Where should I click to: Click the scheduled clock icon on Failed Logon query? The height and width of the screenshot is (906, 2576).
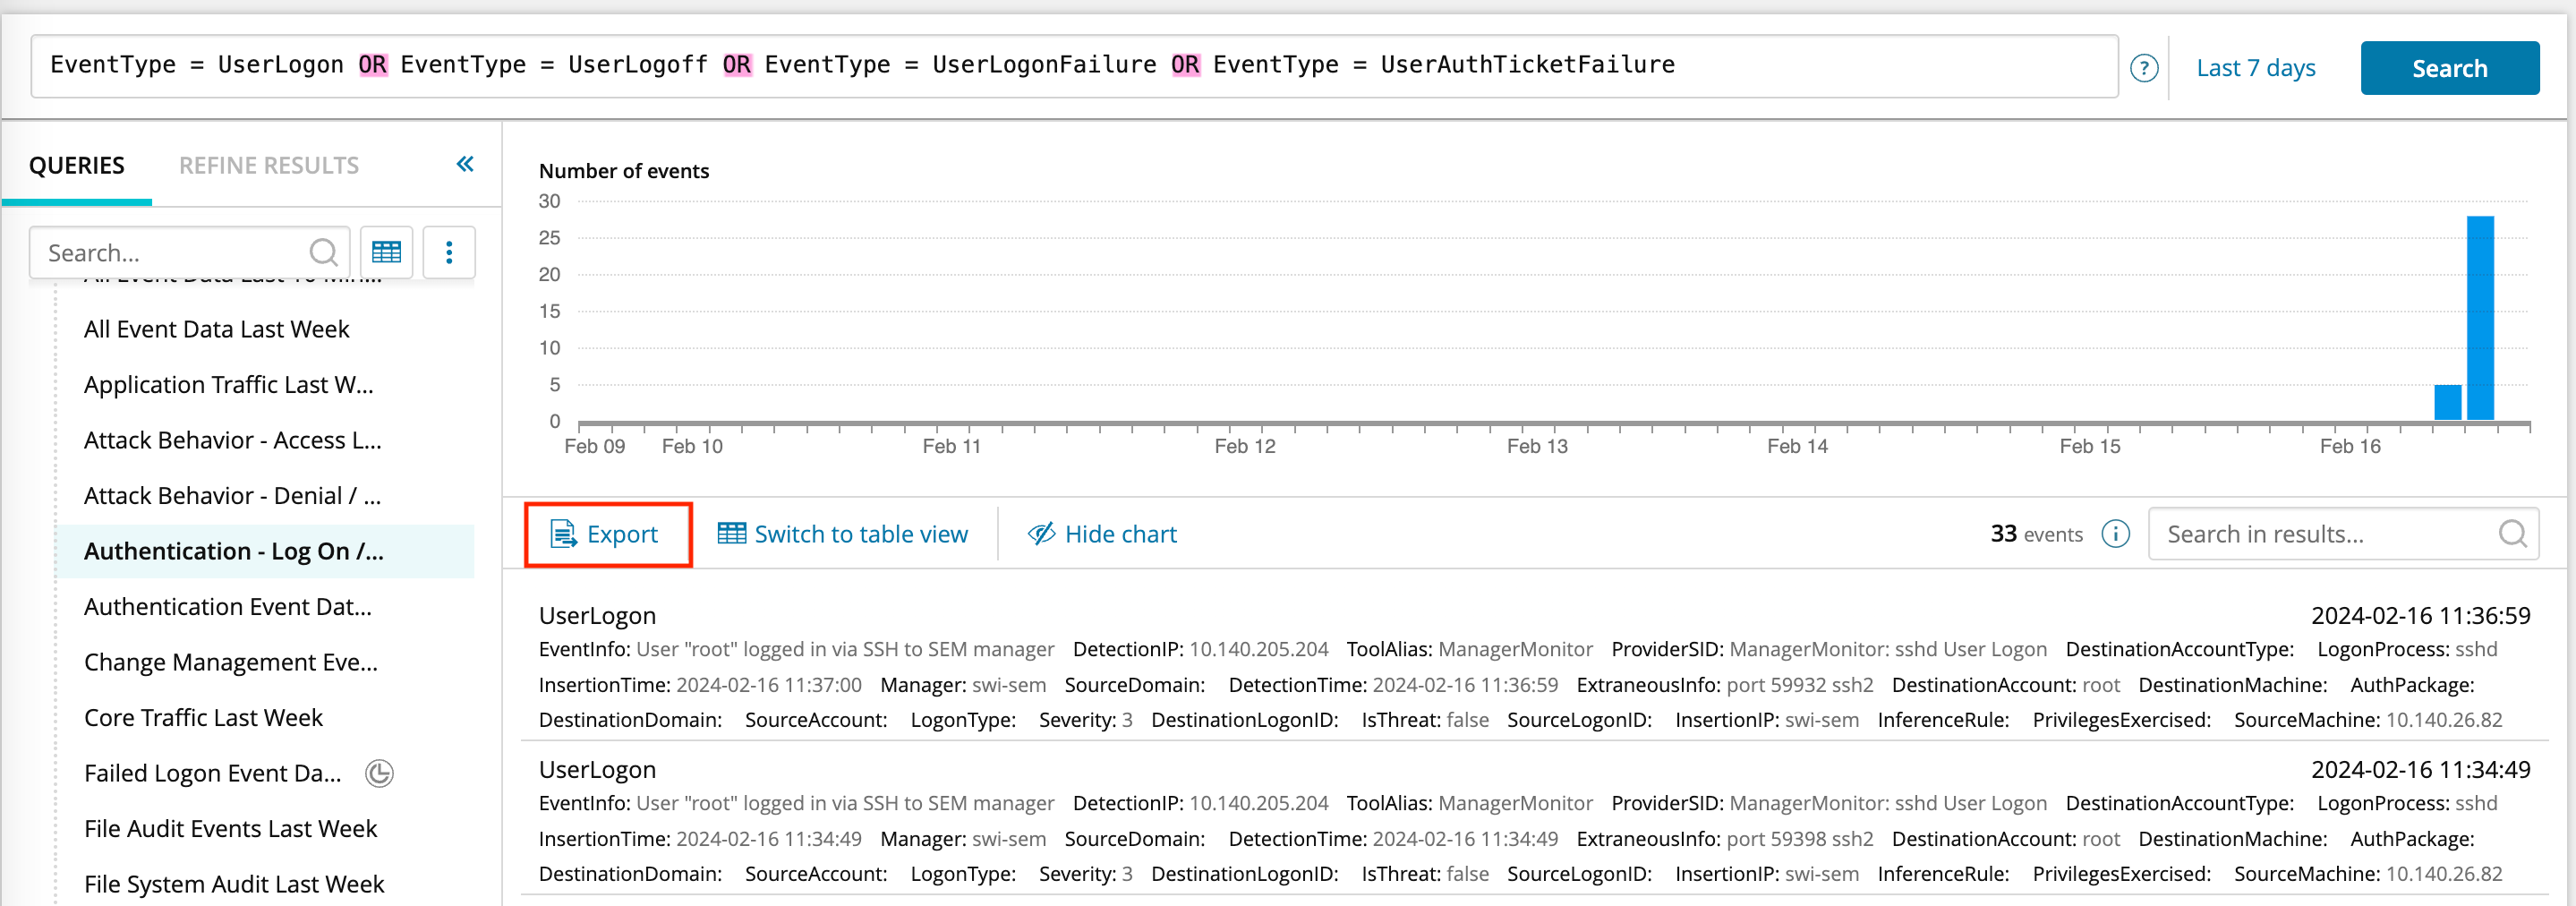coord(379,773)
